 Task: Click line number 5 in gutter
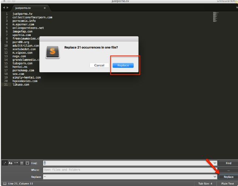[7, 28]
